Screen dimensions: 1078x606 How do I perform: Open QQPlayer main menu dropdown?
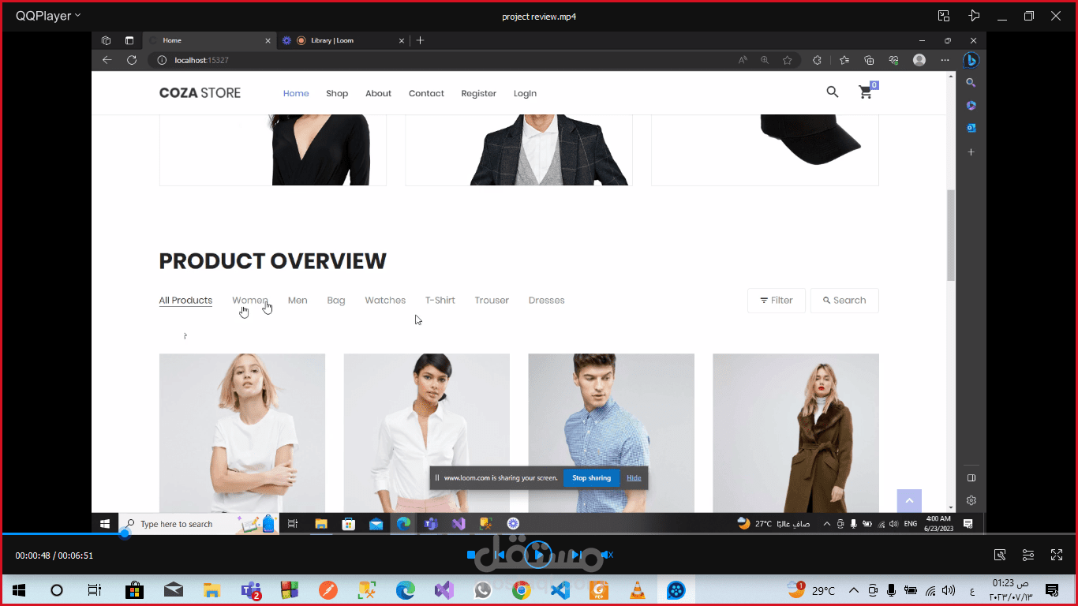click(x=48, y=16)
